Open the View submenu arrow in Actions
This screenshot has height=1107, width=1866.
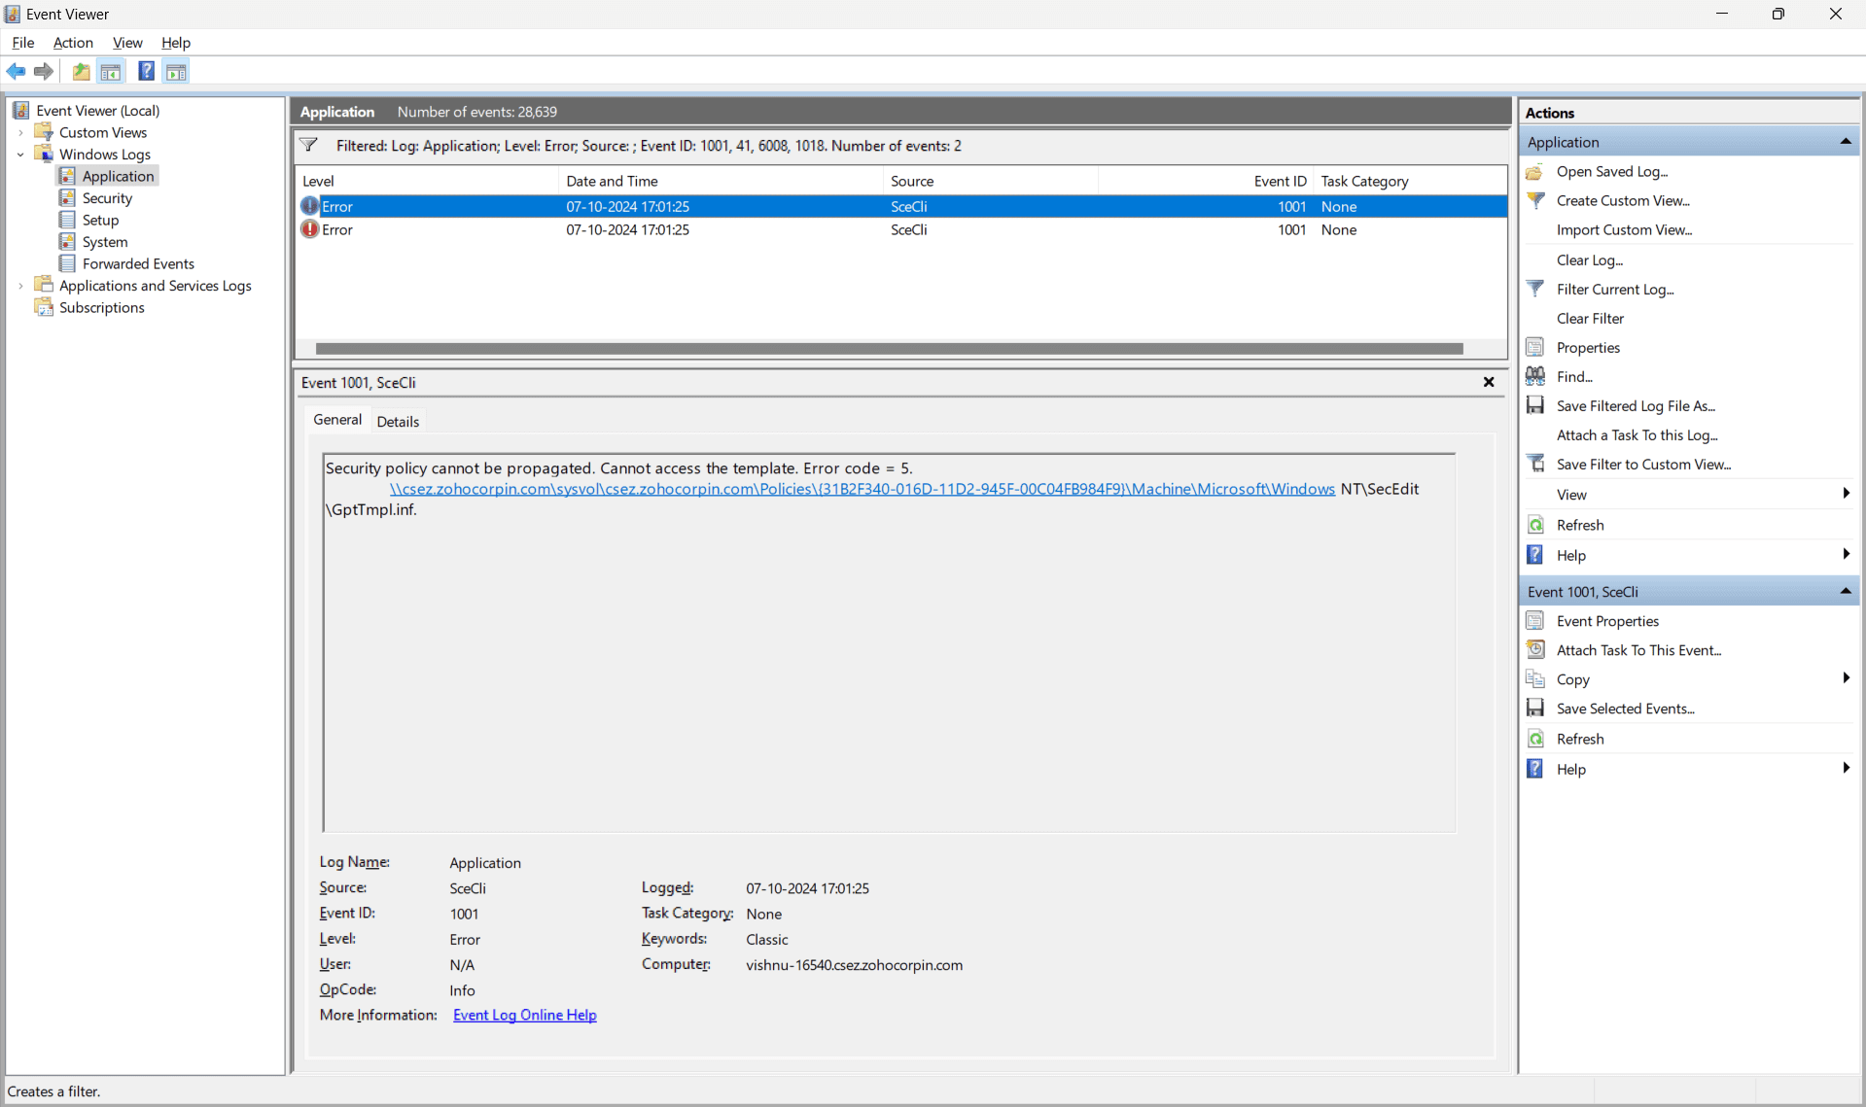(1846, 494)
